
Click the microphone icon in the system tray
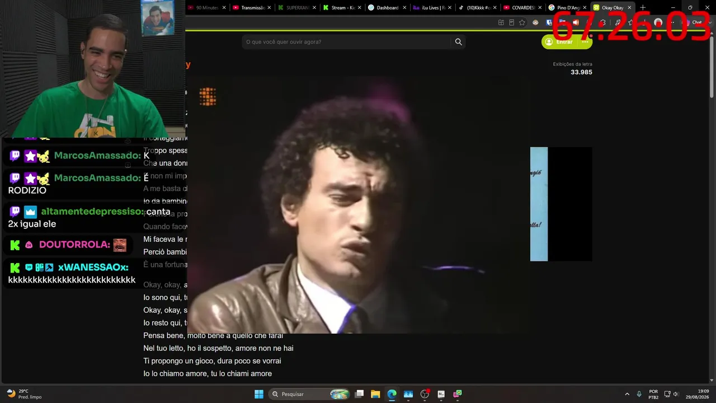click(x=639, y=394)
